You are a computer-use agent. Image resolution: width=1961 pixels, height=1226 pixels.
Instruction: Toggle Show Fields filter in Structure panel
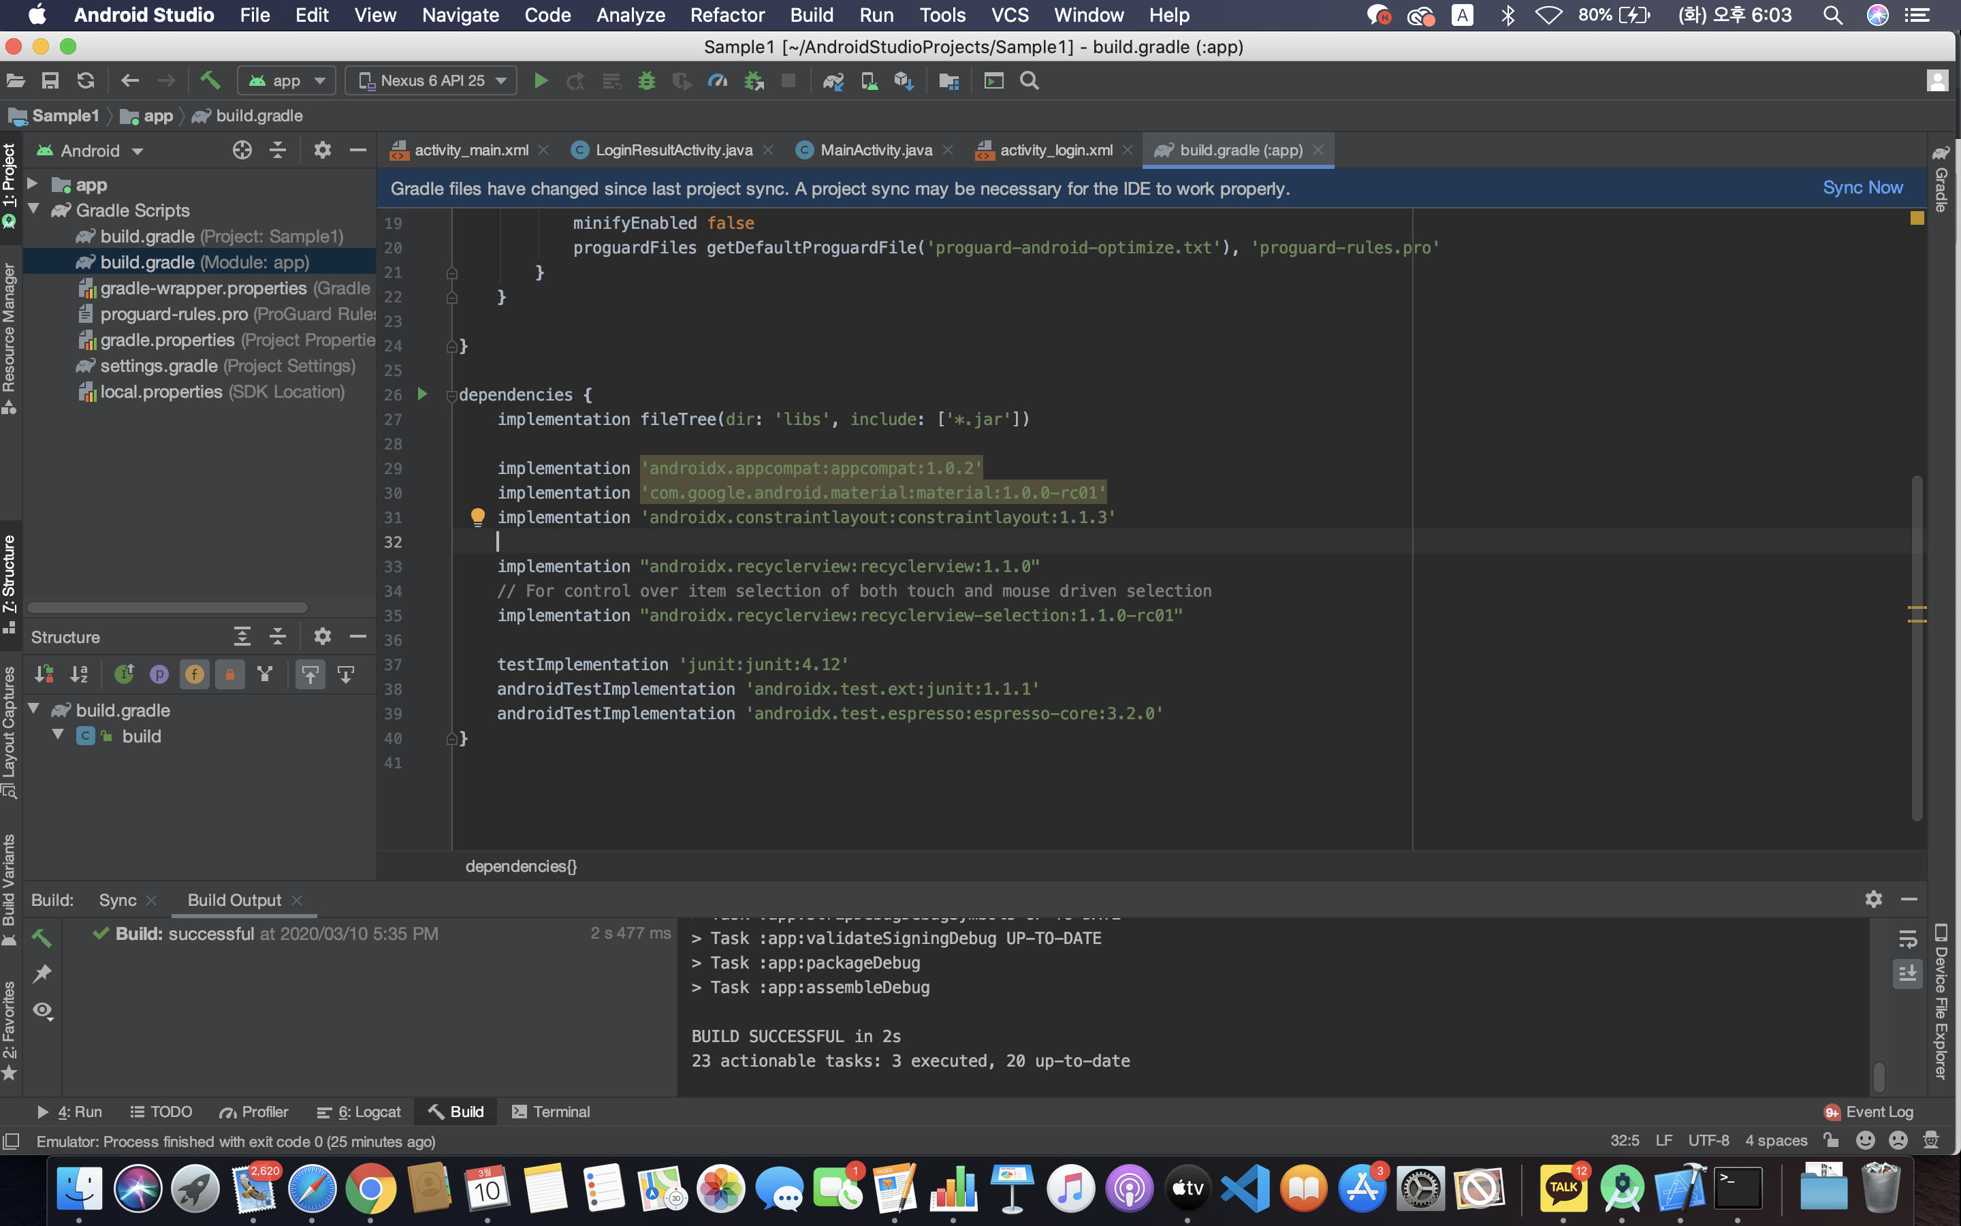click(195, 674)
